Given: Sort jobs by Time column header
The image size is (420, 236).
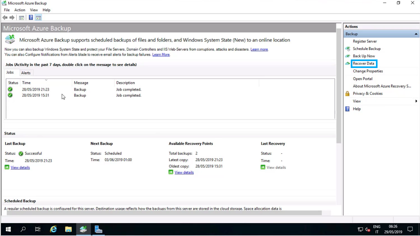Looking at the screenshot, I should pos(46,83).
